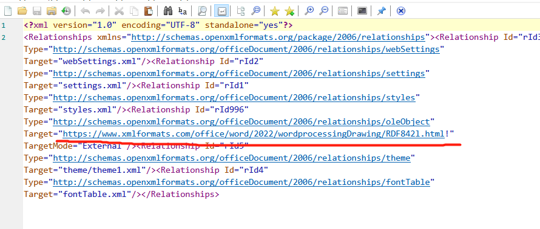Image resolution: width=540 pixels, height=229 pixels.
Task: Click the xml version declaration line
Action: click(x=158, y=25)
